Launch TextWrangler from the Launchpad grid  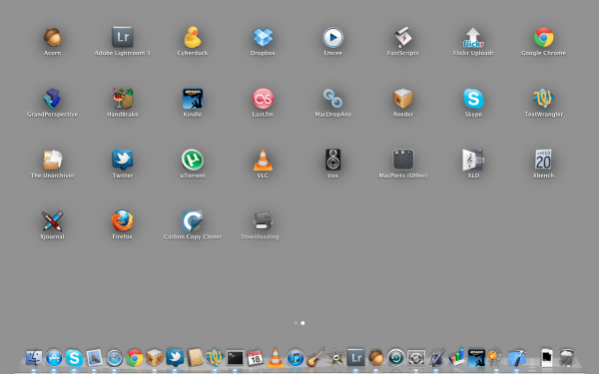click(x=544, y=99)
